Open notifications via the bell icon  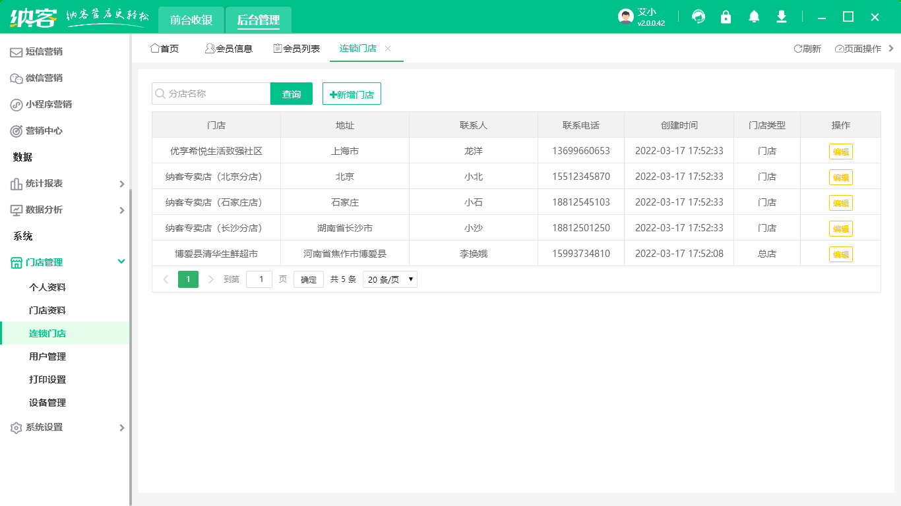point(753,16)
